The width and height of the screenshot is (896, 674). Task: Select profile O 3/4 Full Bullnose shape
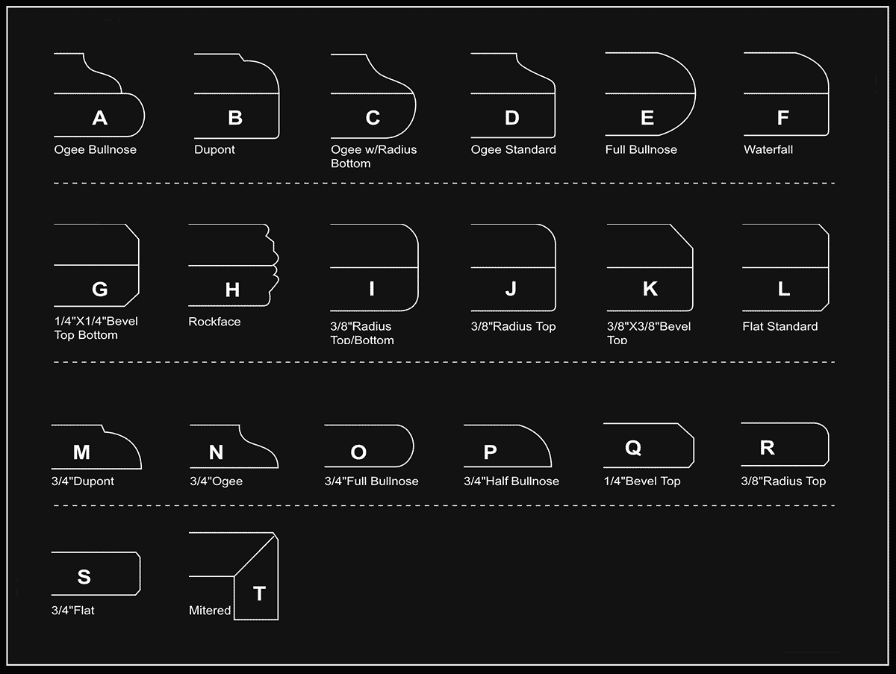(370, 446)
